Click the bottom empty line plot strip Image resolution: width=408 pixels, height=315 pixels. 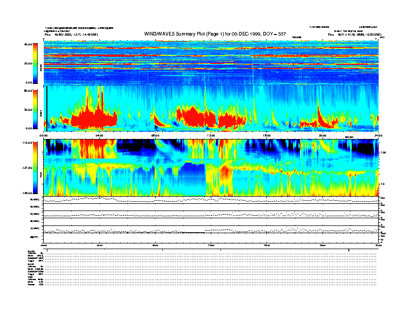(211, 238)
